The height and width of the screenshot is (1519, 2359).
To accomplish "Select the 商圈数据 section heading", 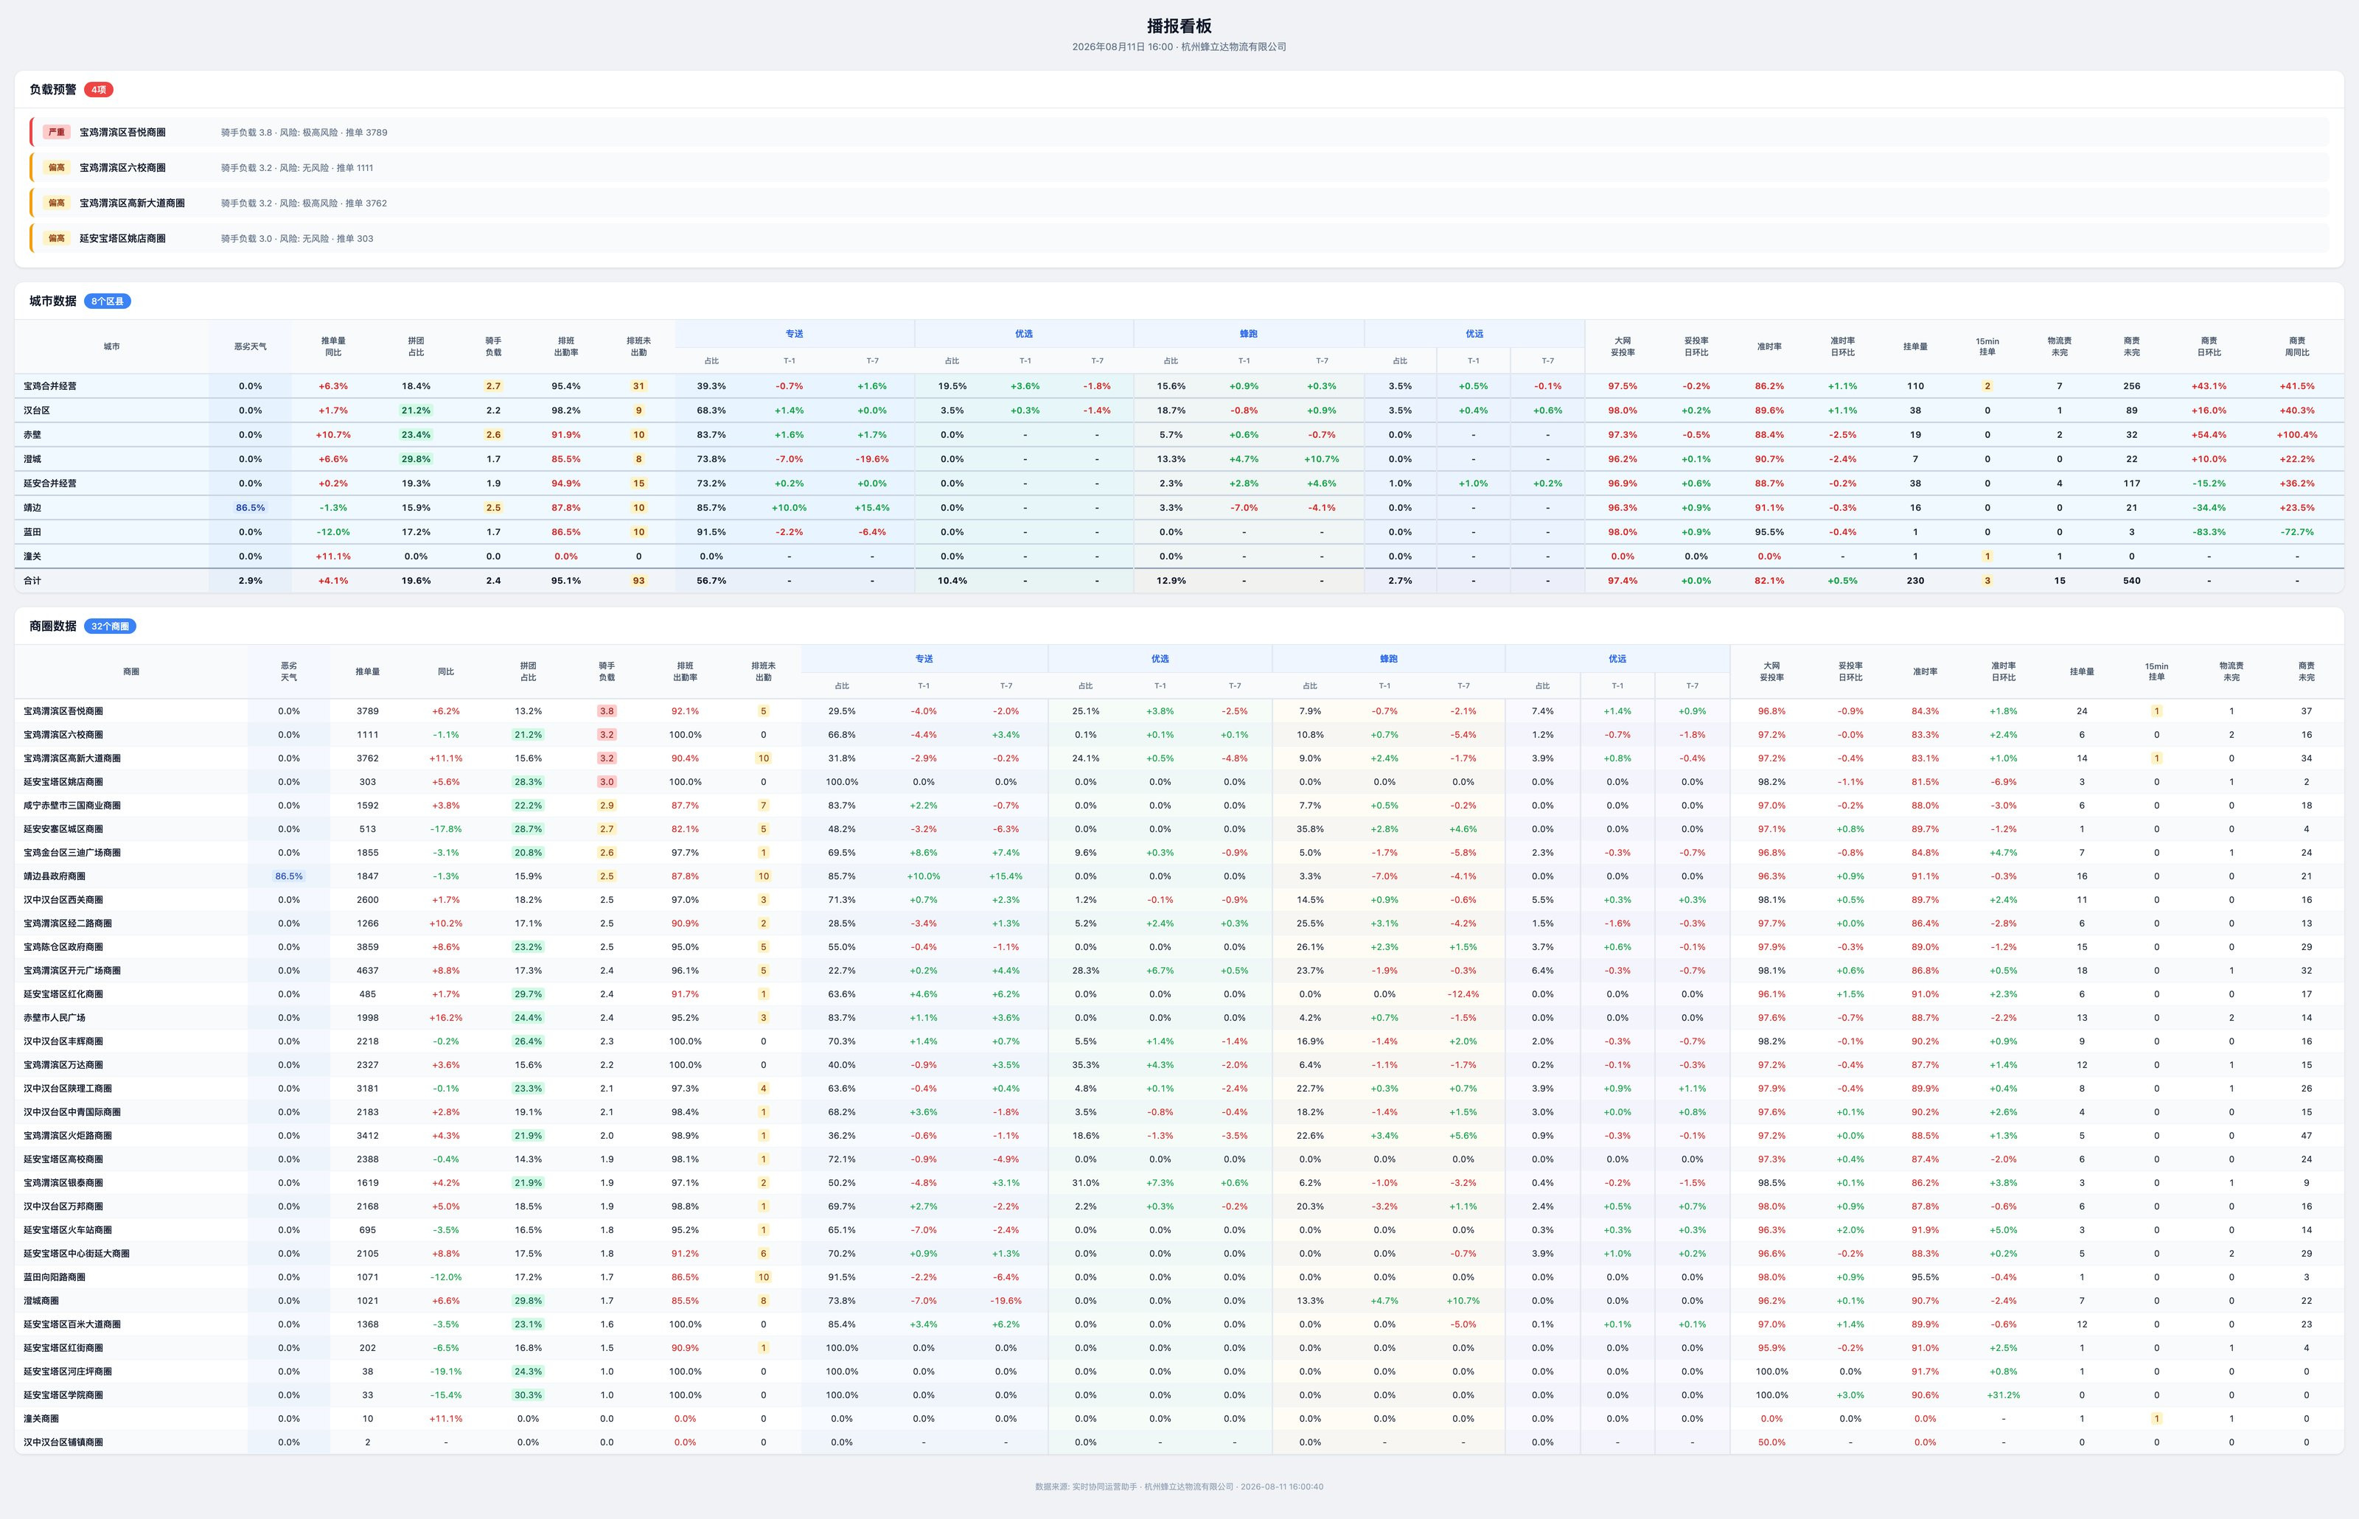I will pos(52,626).
